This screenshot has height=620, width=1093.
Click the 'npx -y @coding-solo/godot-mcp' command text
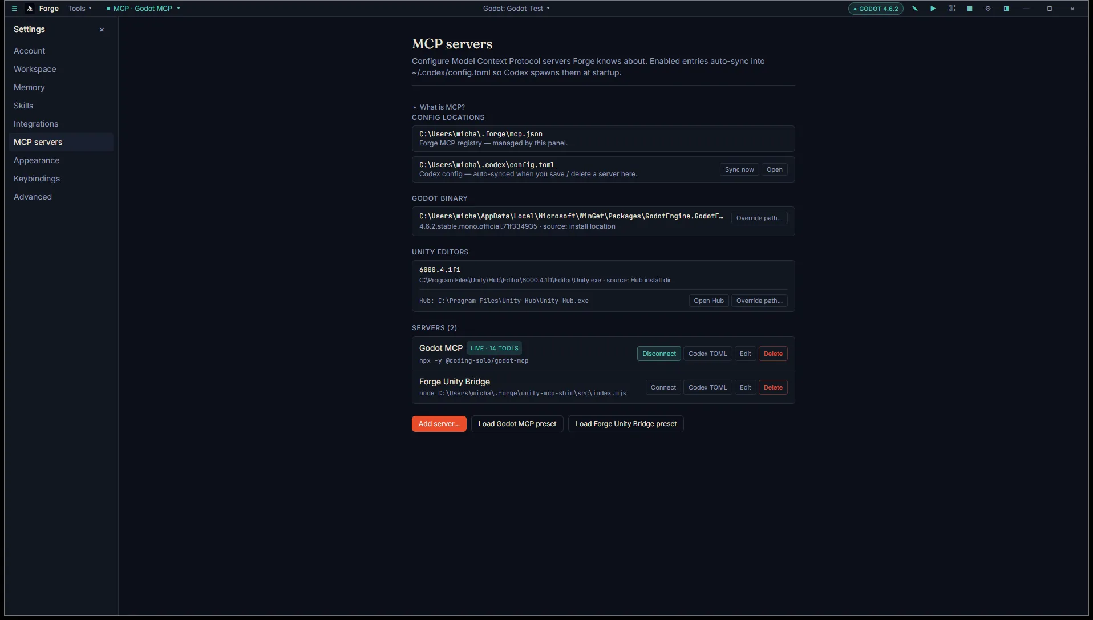tap(473, 361)
